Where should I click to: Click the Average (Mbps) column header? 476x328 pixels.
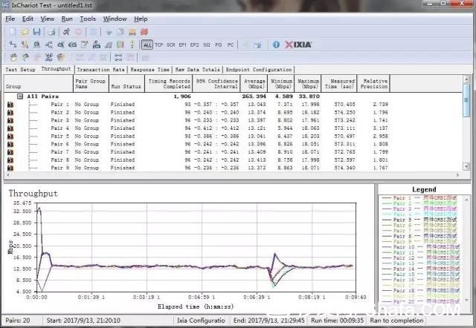(254, 84)
